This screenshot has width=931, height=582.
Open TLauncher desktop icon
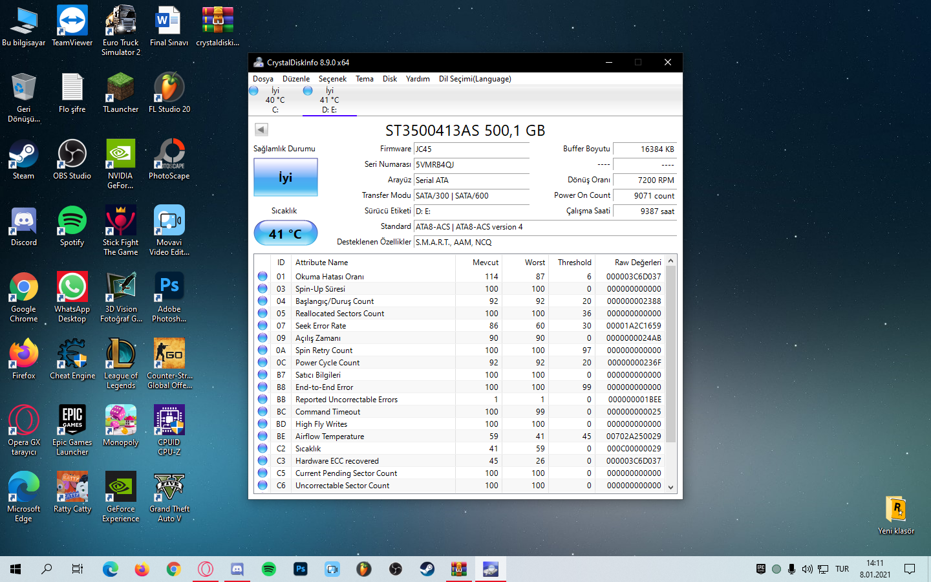click(x=121, y=94)
